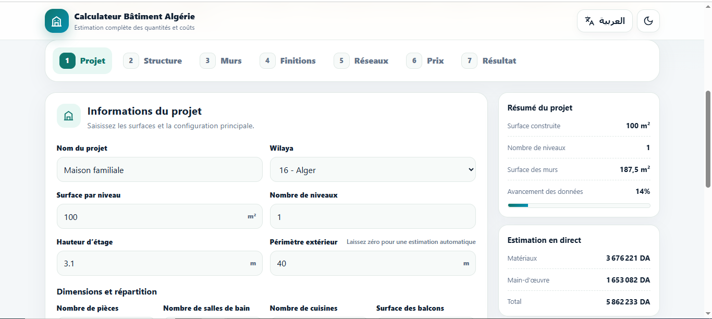Click the building logo icon in header
The width and height of the screenshot is (712, 319).
[x=57, y=21]
